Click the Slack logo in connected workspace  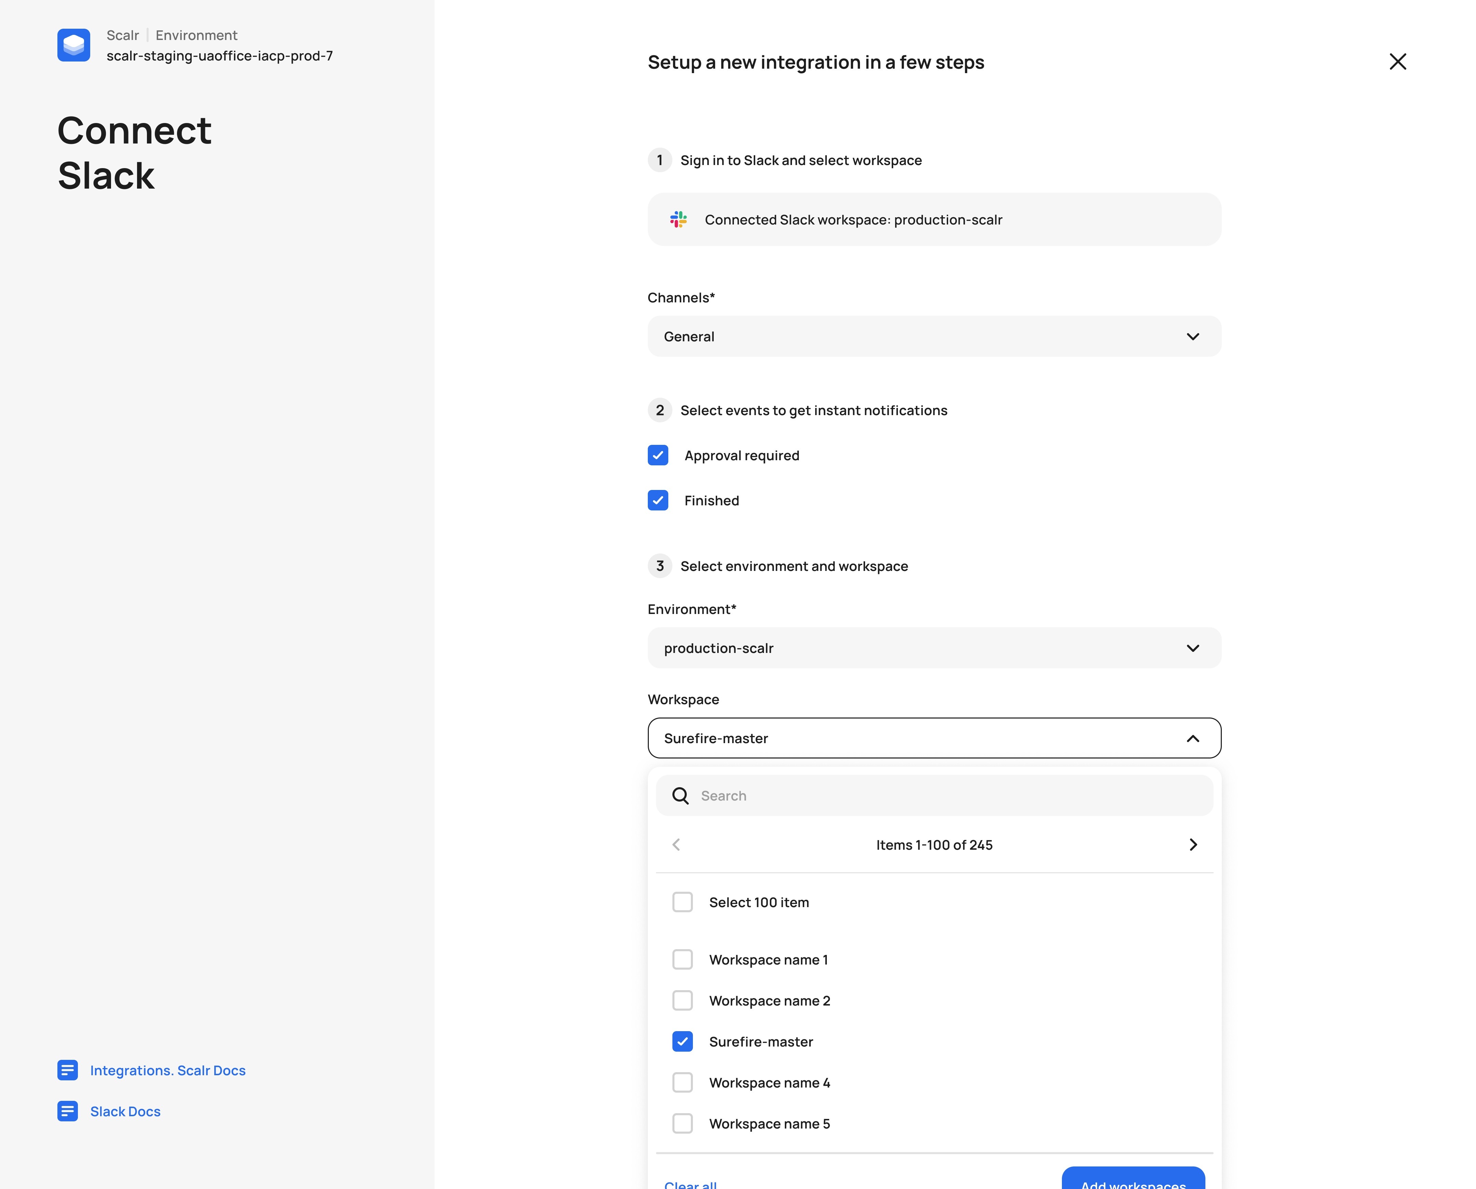(x=678, y=219)
